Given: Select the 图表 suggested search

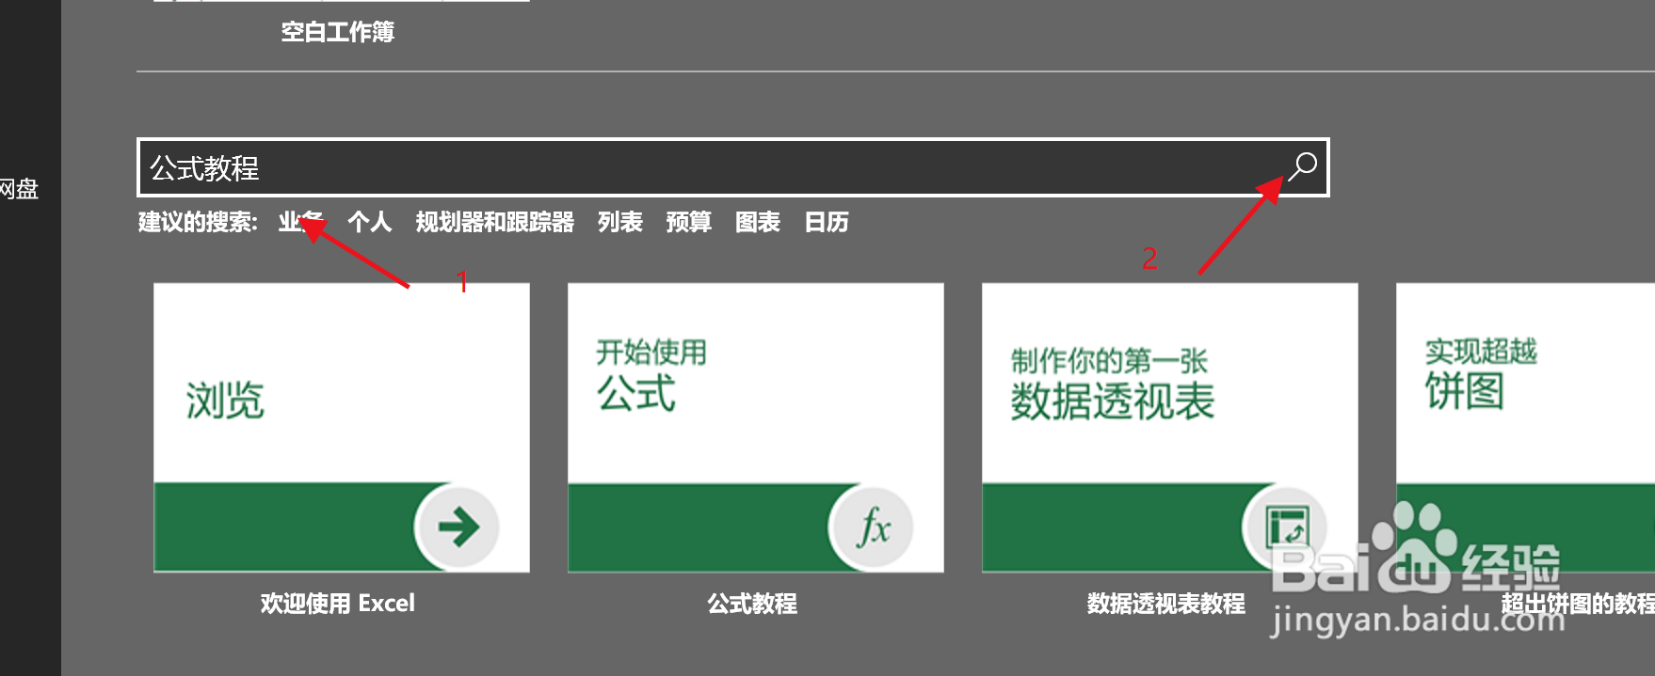Looking at the screenshot, I should pos(758,222).
